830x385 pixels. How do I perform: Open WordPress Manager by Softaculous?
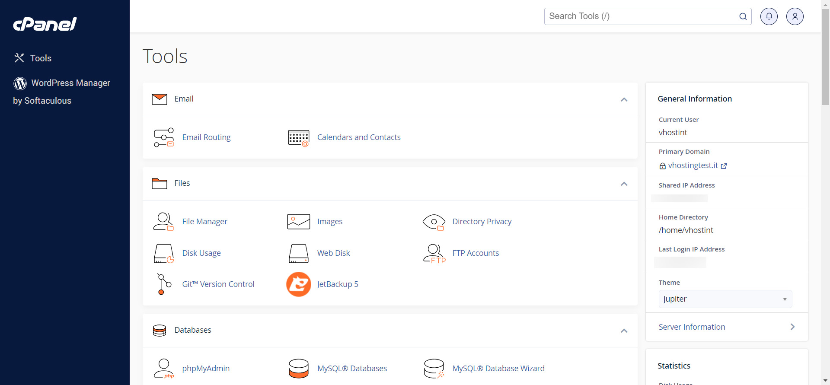pyautogui.click(x=61, y=92)
